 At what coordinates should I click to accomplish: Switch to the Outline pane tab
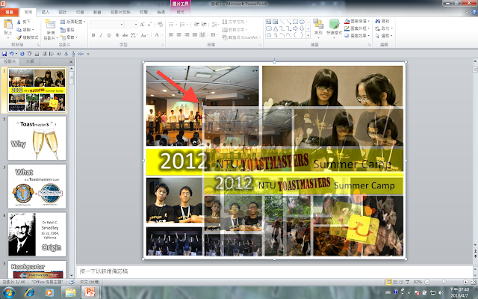30,61
